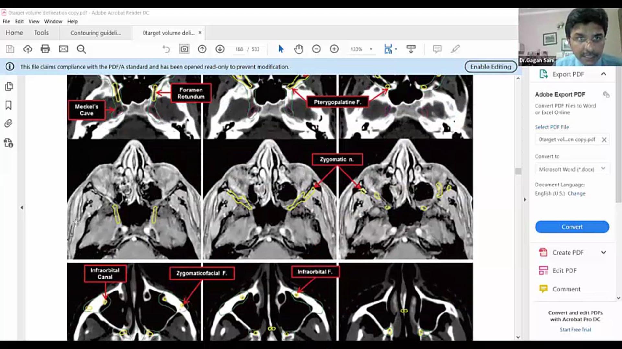The image size is (622, 349).
Task: Open the Edit menu
Action: tap(19, 21)
